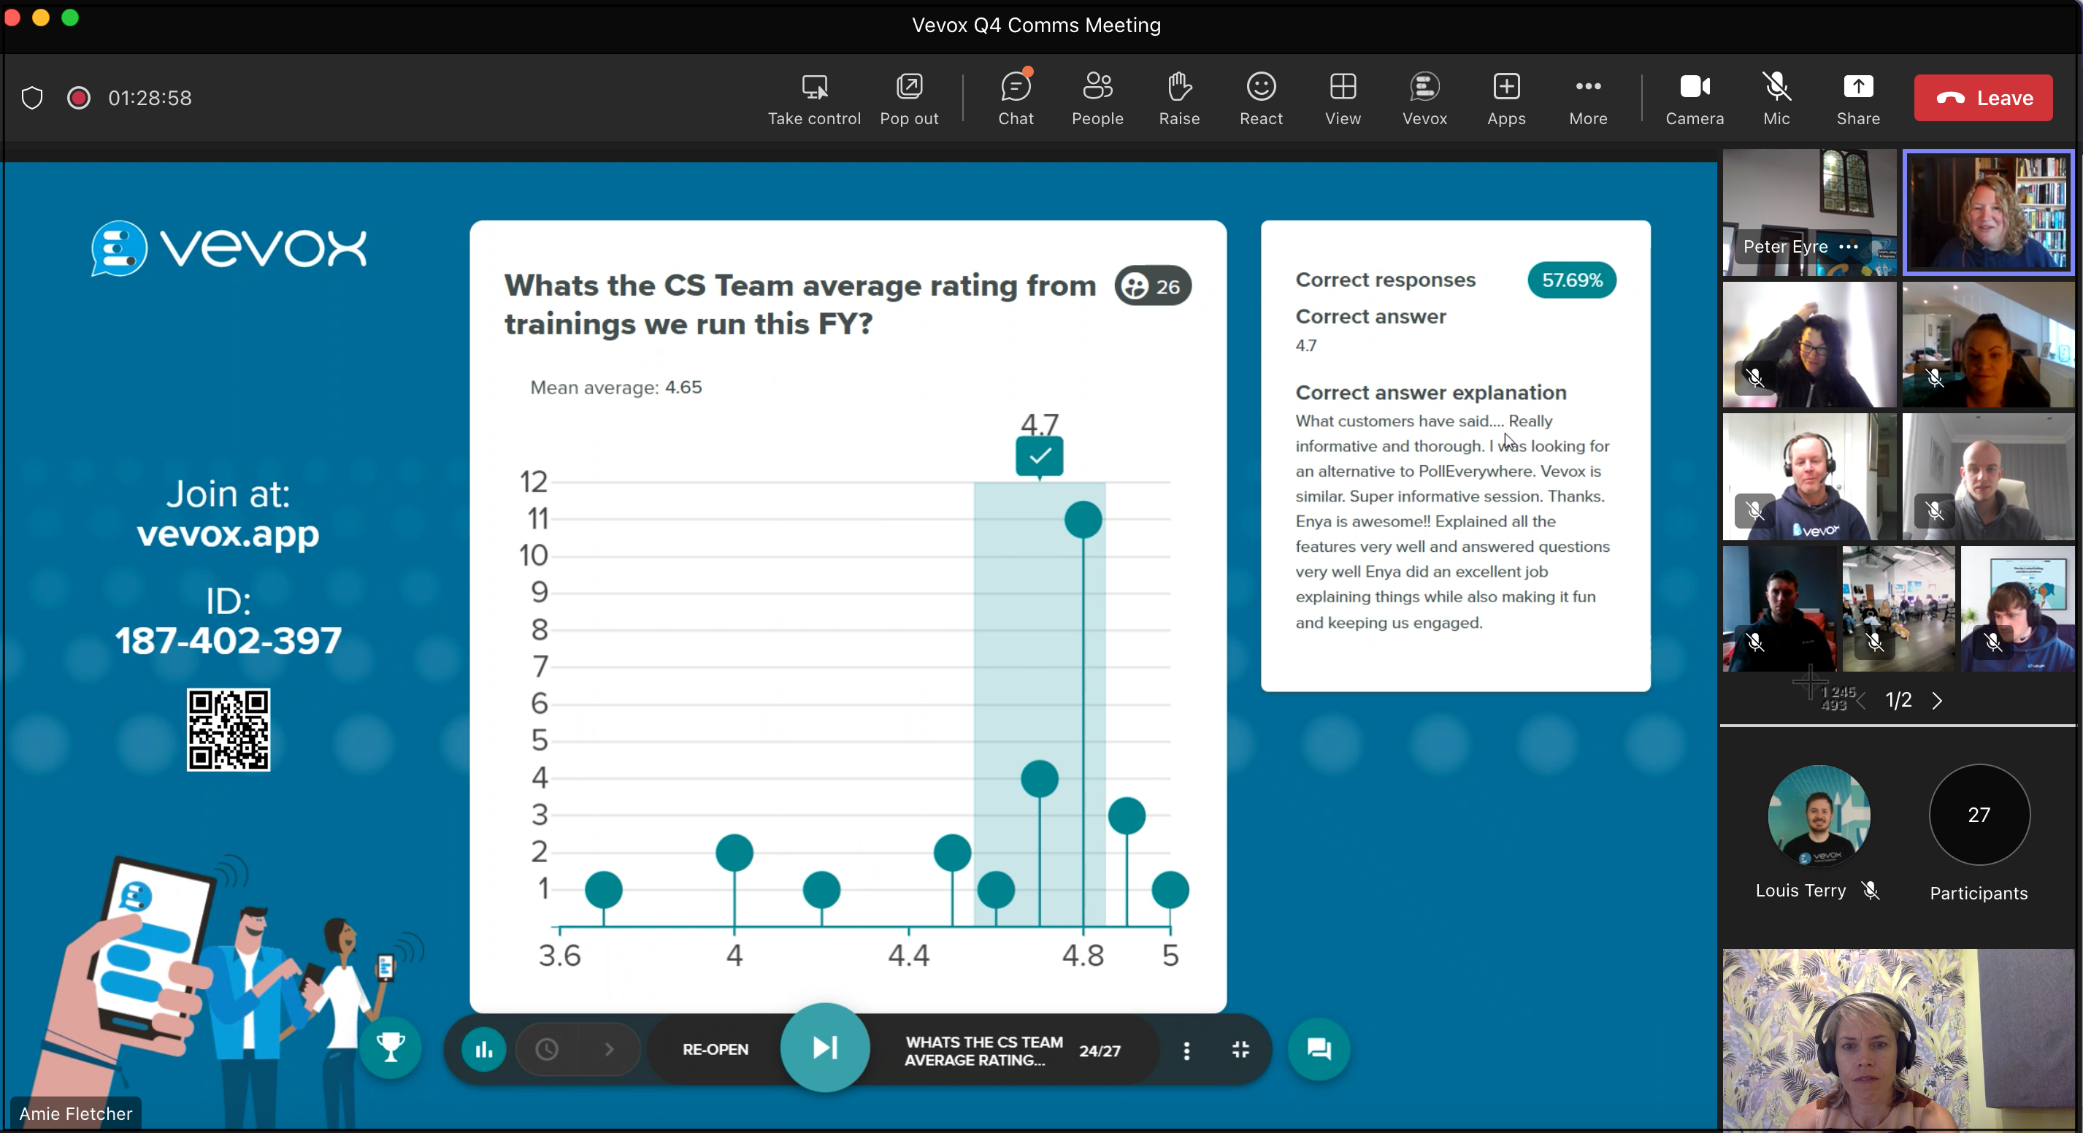
Task: Open the poll's three-dot options menu
Action: (1186, 1050)
